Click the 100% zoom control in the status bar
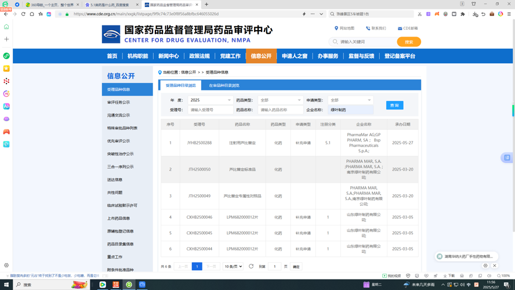515x290 pixels. point(503,276)
